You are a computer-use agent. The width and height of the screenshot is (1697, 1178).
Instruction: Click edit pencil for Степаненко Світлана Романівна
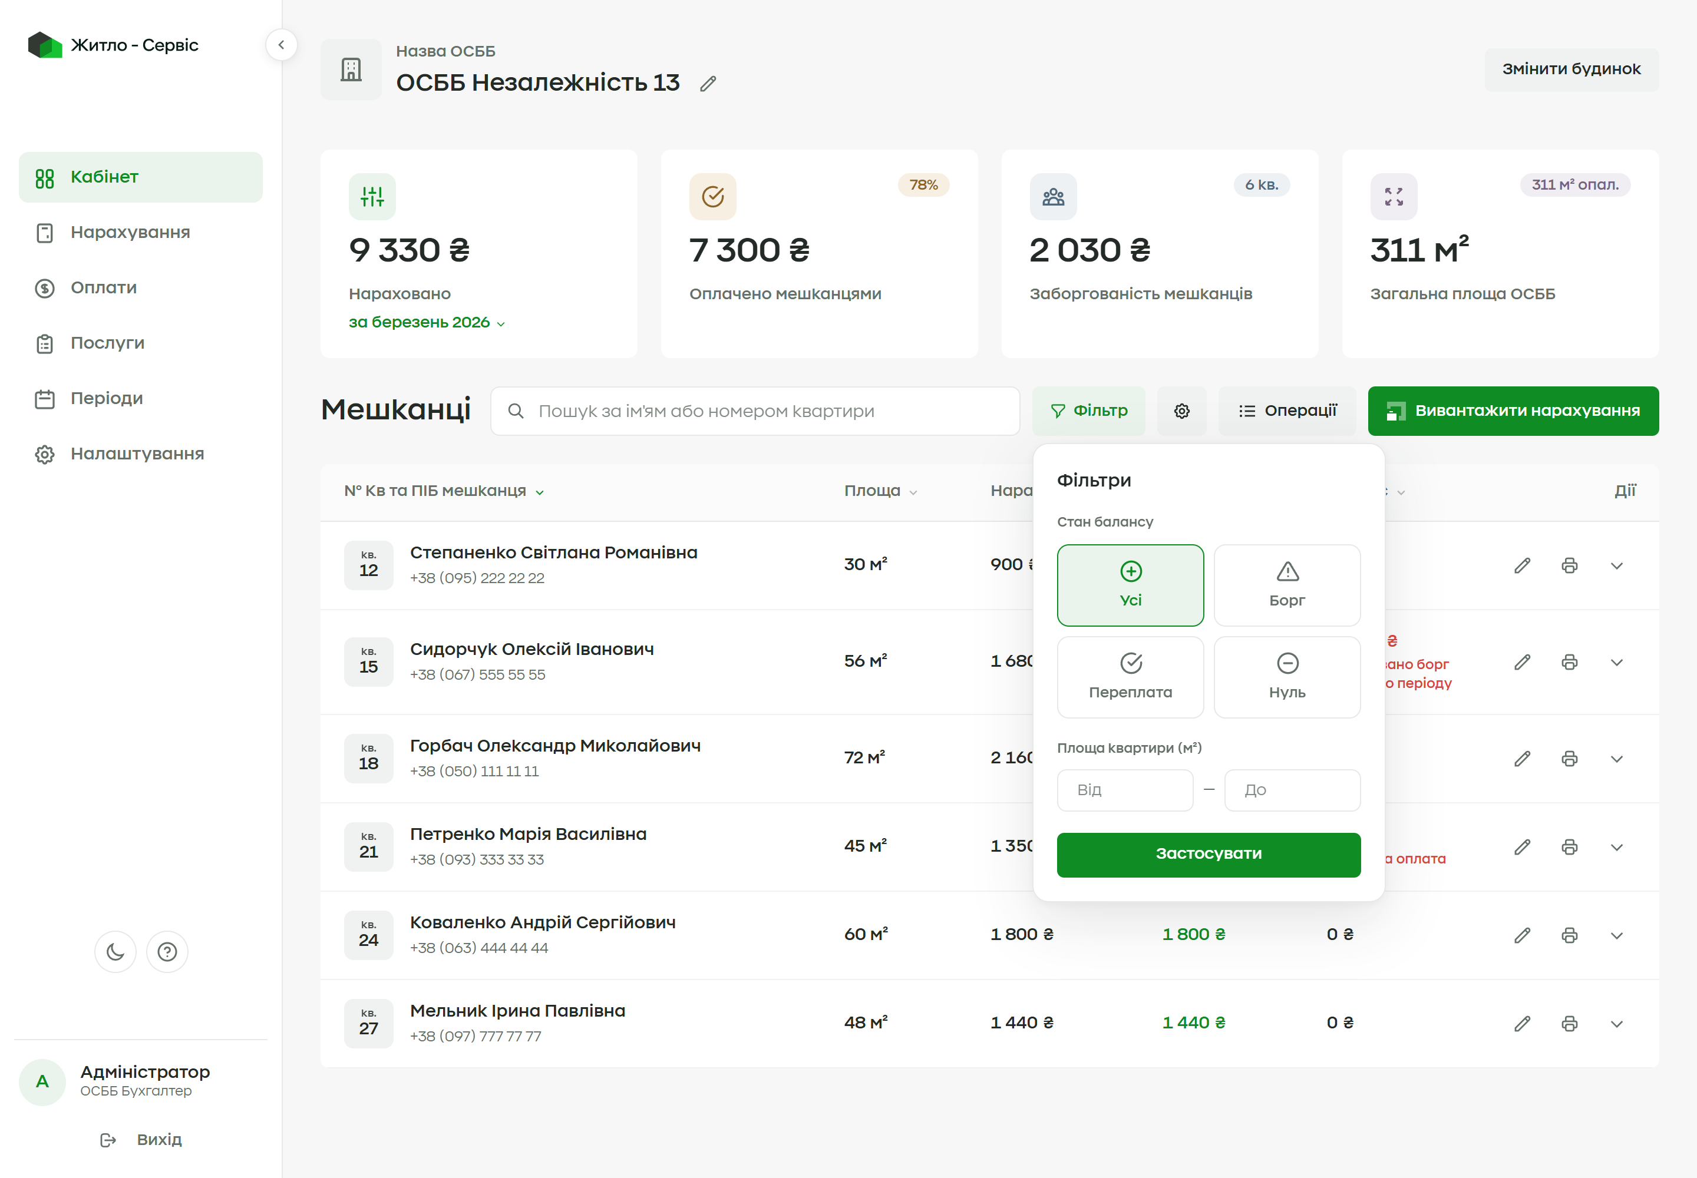point(1523,566)
